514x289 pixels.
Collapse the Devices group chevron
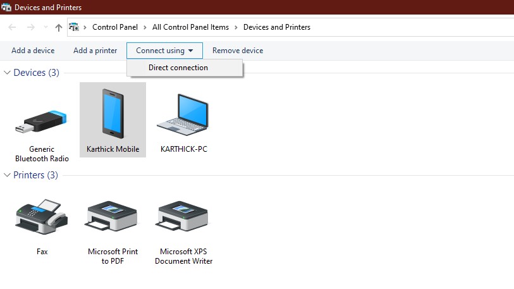[7, 73]
